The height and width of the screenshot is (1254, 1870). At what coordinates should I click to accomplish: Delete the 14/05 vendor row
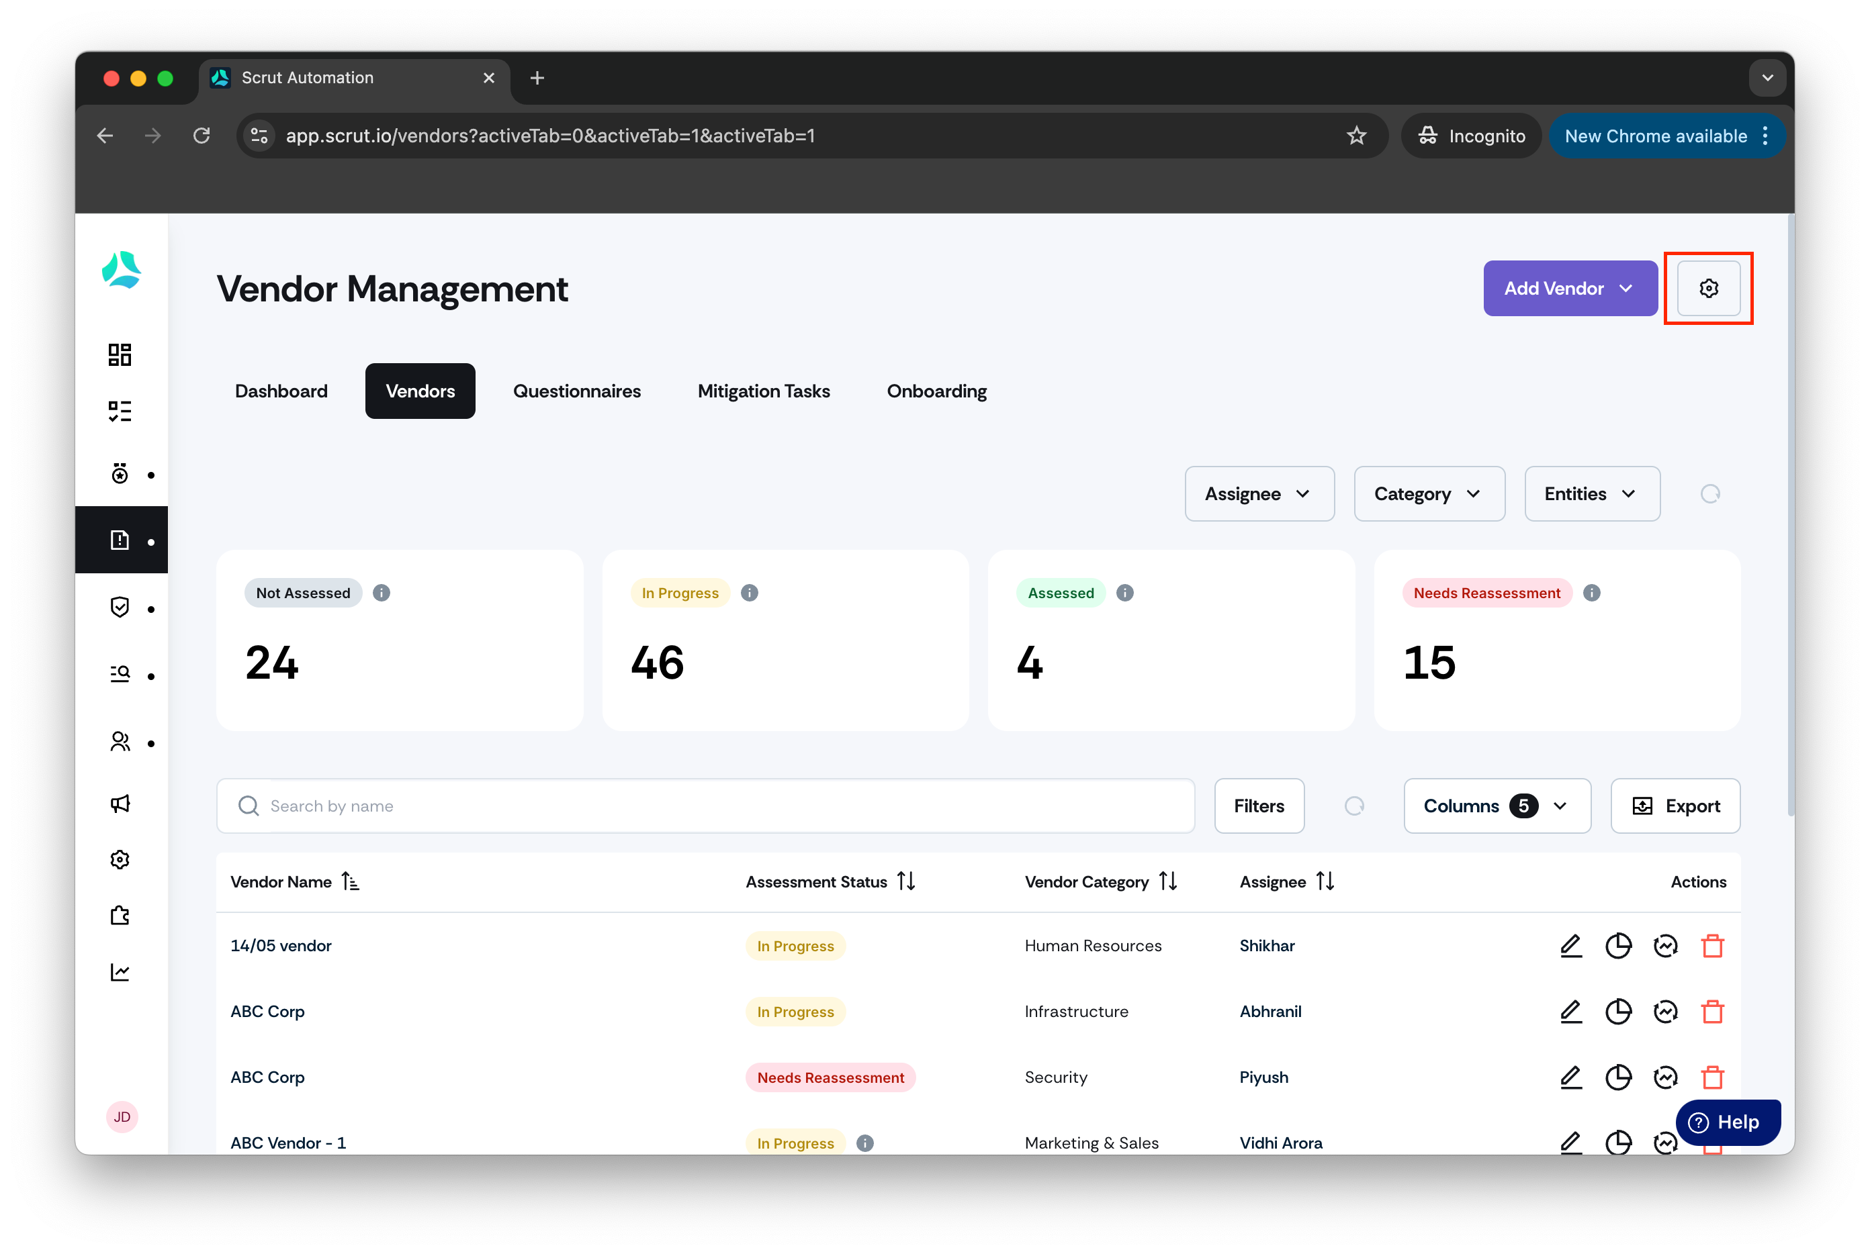pos(1711,945)
